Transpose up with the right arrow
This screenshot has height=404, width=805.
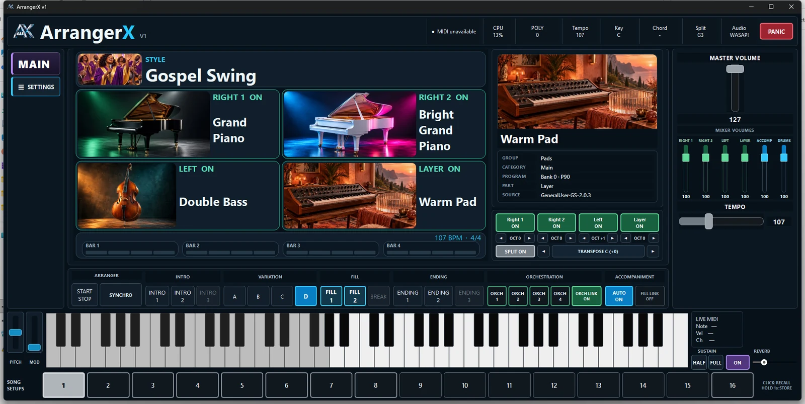pos(653,252)
